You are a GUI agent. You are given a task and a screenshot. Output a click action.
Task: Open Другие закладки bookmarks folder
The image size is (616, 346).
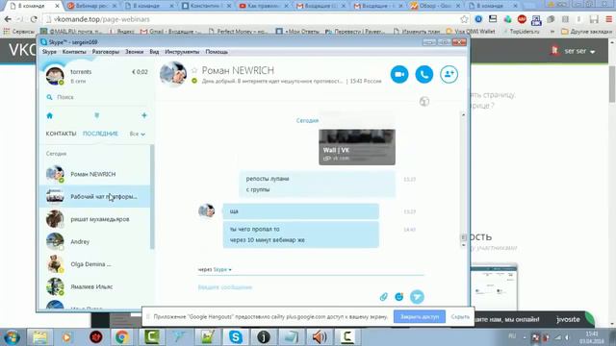coord(586,32)
